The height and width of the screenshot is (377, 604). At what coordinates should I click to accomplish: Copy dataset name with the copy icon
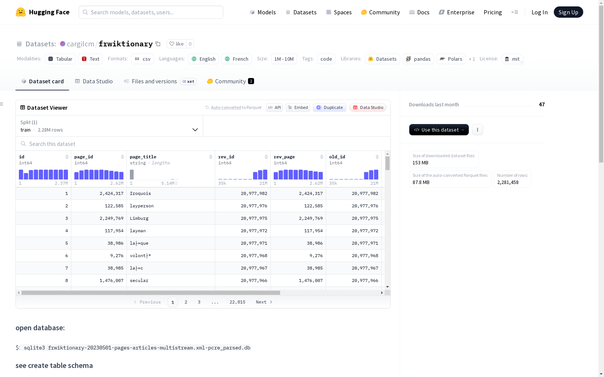158,44
